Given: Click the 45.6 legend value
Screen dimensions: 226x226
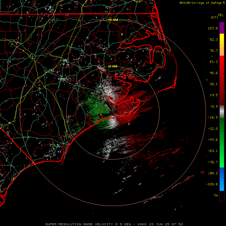Looking at the screenshot, I should coord(214,73).
